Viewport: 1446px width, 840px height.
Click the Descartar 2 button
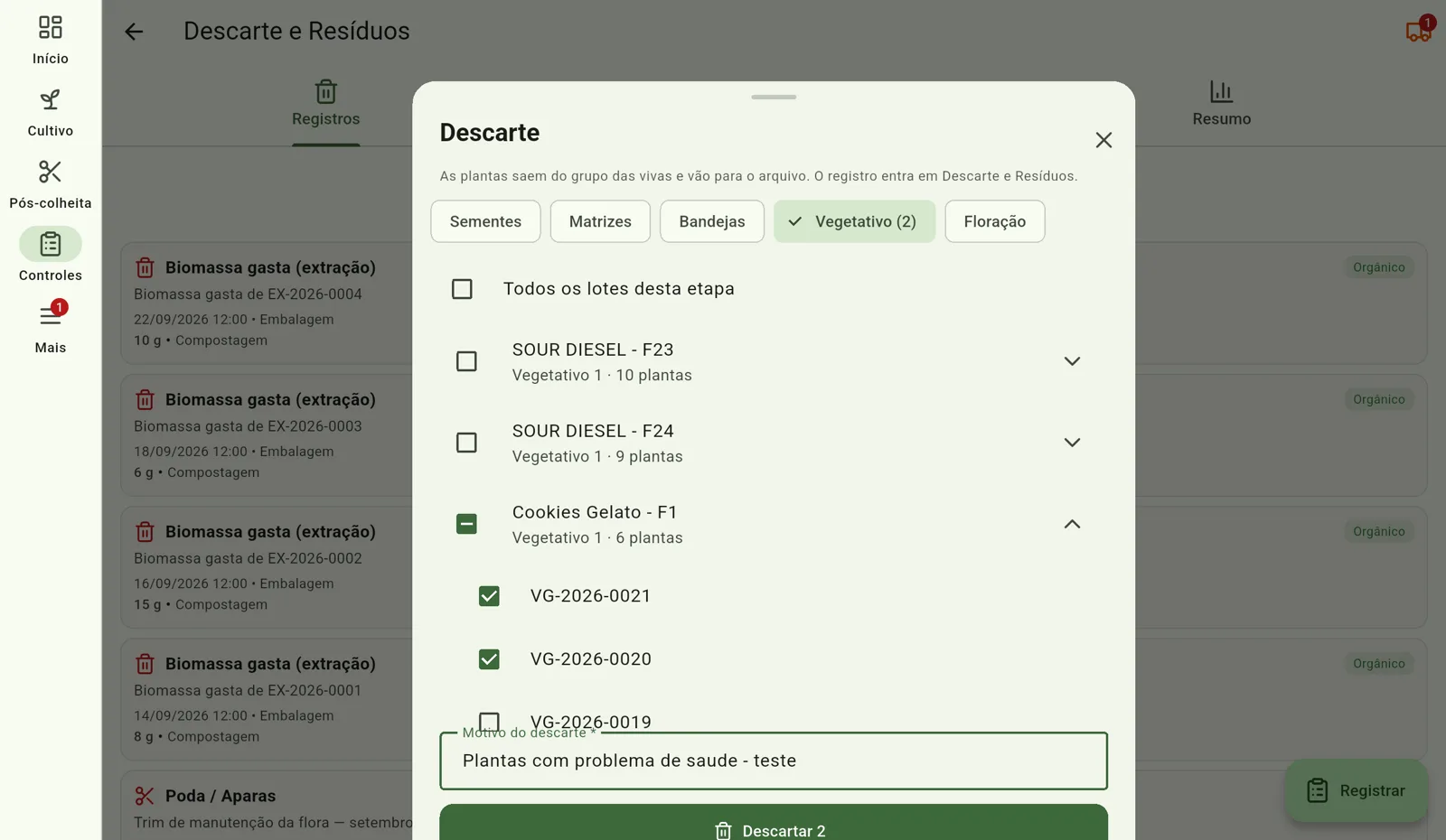(x=774, y=823)
